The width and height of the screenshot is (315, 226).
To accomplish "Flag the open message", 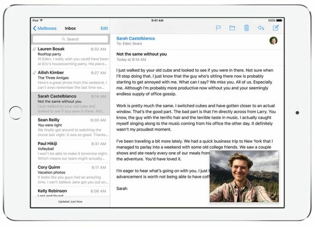I will pyautogui.click(x=218, y=28).
